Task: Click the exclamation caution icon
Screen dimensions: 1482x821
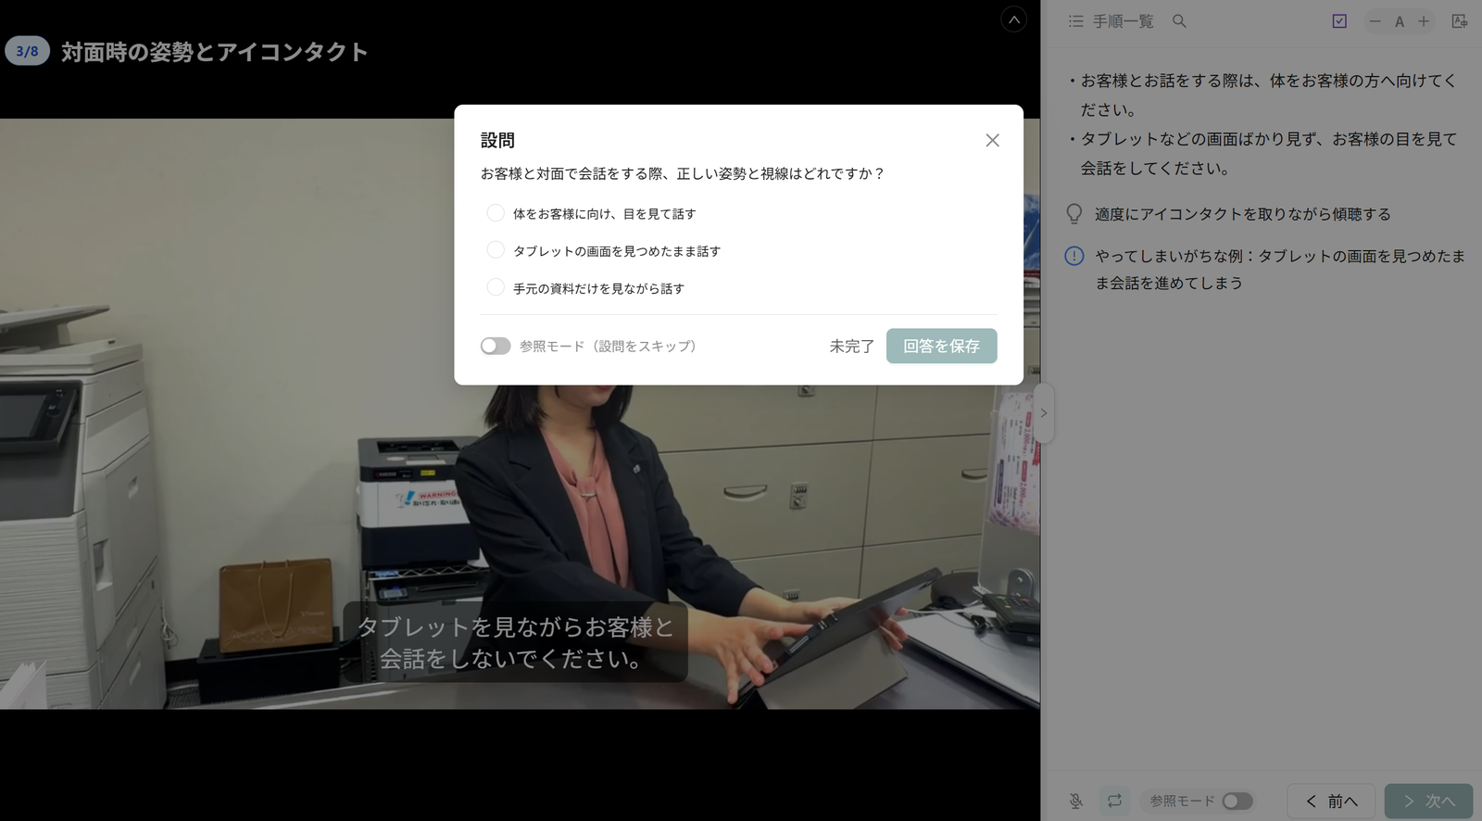Action: [1074, 256]
